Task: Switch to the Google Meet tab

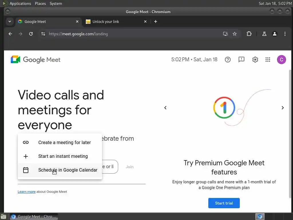Action: click(48, 21)
